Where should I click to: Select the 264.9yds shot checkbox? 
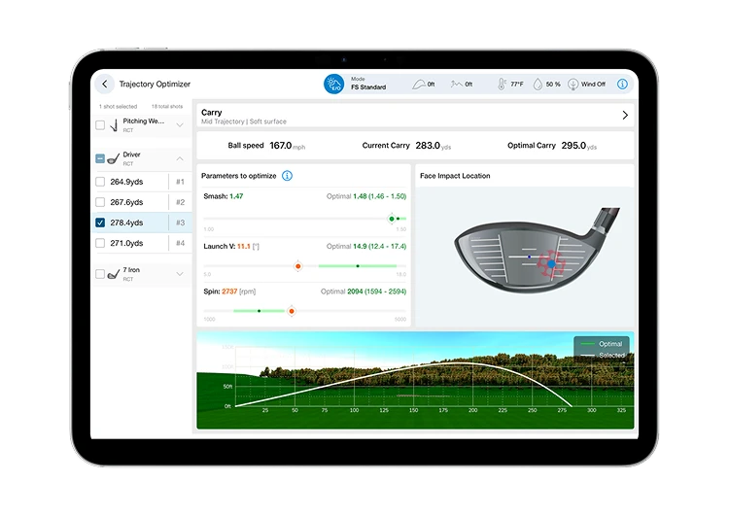point(100,182)
